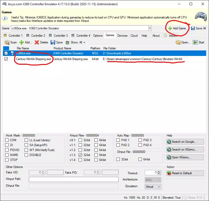Open the Cloud tab
209x201 pixels.
pyautogui.click(x=134, y=36)
